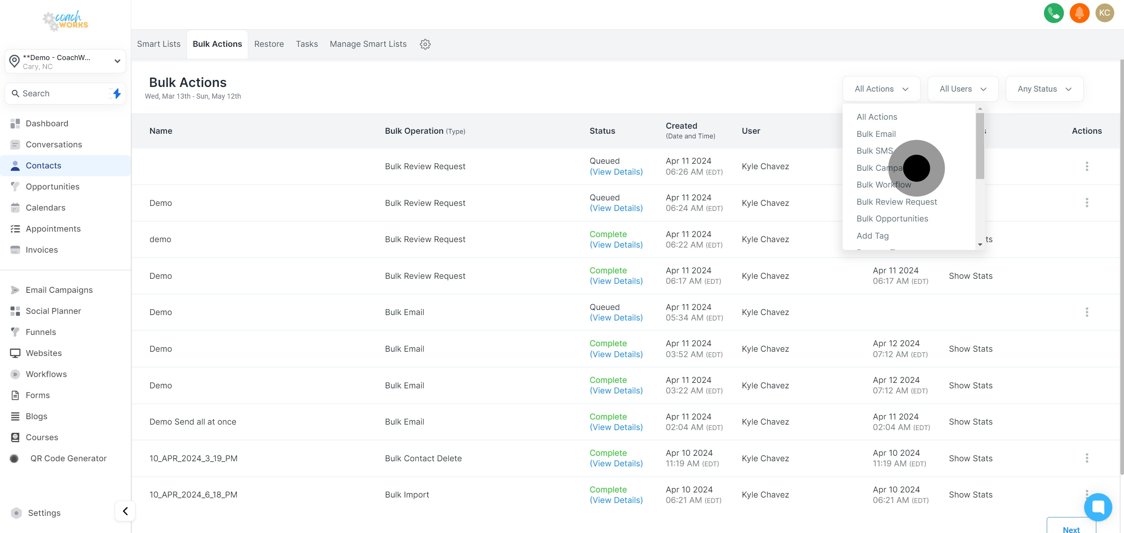Click the settings gear beside Manage Smart Lists
The height and width of the screenshot is (533, 1124).
pos(425,44)
